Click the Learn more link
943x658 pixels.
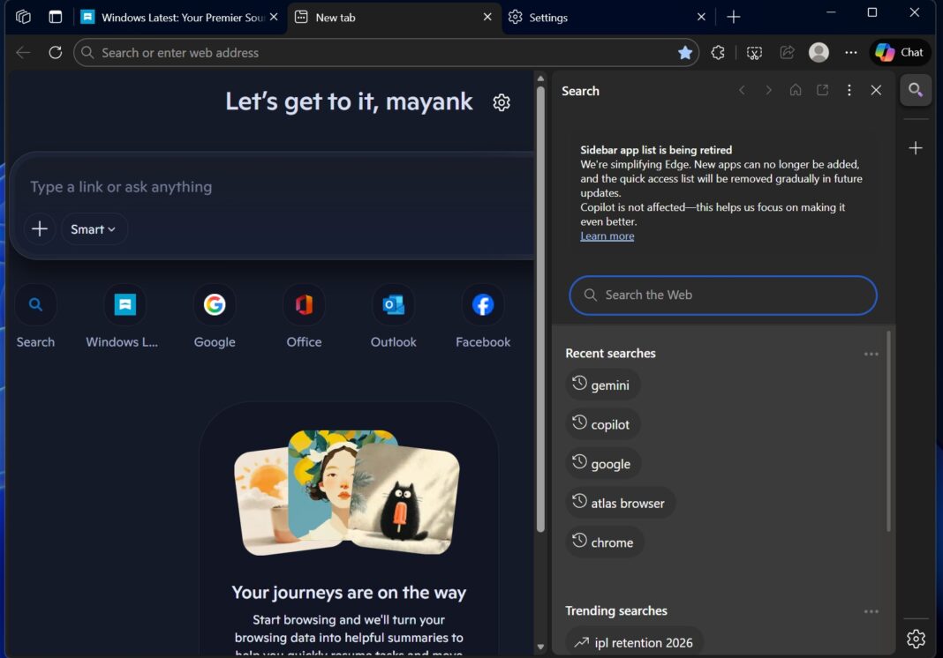[607, 236]
